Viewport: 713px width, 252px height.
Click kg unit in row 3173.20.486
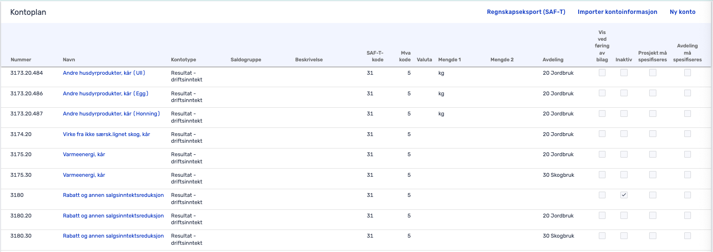(x=441, y=93)
